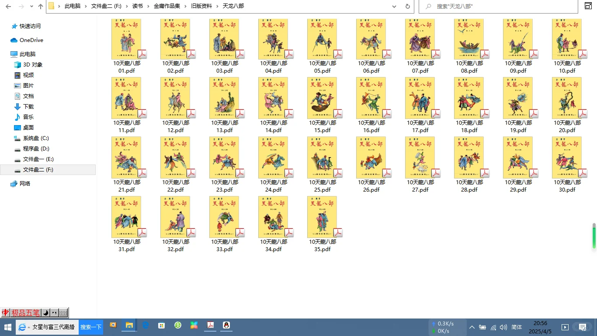Click 金庸作品集 in address breadcrumb
This screenshot has width=597, height=336.
167,7
